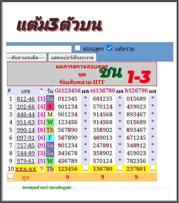Click the ถูก label in the summary row

tap(26, 177)
